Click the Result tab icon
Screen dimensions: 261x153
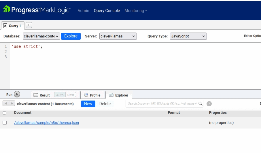click(x=36, y=95)
